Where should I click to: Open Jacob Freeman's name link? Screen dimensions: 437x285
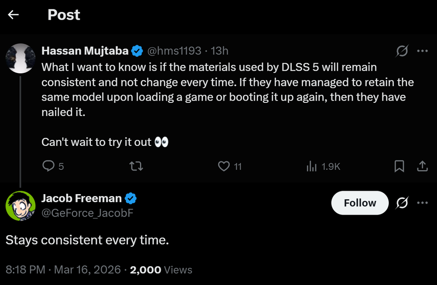(x=82, y=198)
